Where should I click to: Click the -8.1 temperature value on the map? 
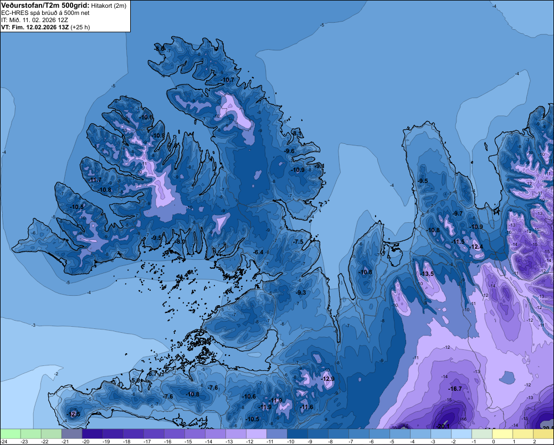click(x=297, y=133)
